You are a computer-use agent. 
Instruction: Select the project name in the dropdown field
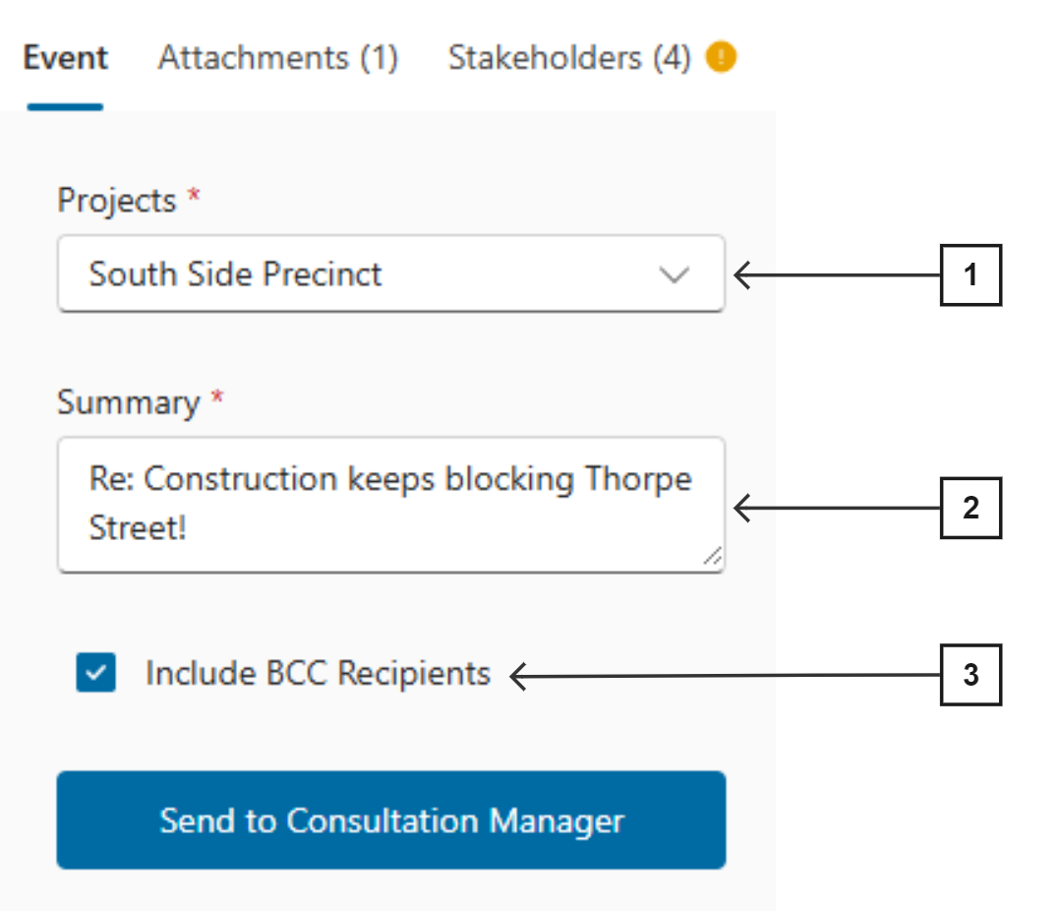[x=235, y=275]
